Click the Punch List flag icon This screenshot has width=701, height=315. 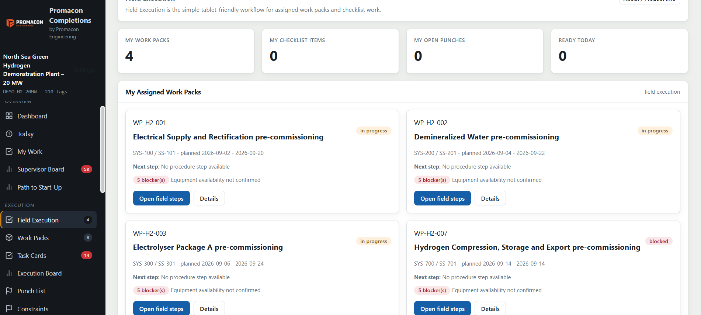[x=9, y=291]
